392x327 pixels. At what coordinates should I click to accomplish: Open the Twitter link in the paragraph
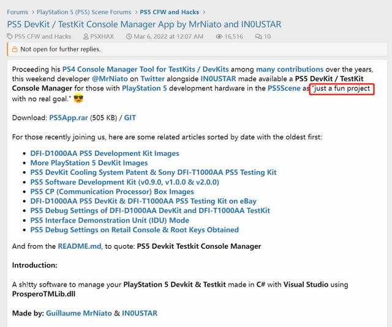(x=153, y=79)
